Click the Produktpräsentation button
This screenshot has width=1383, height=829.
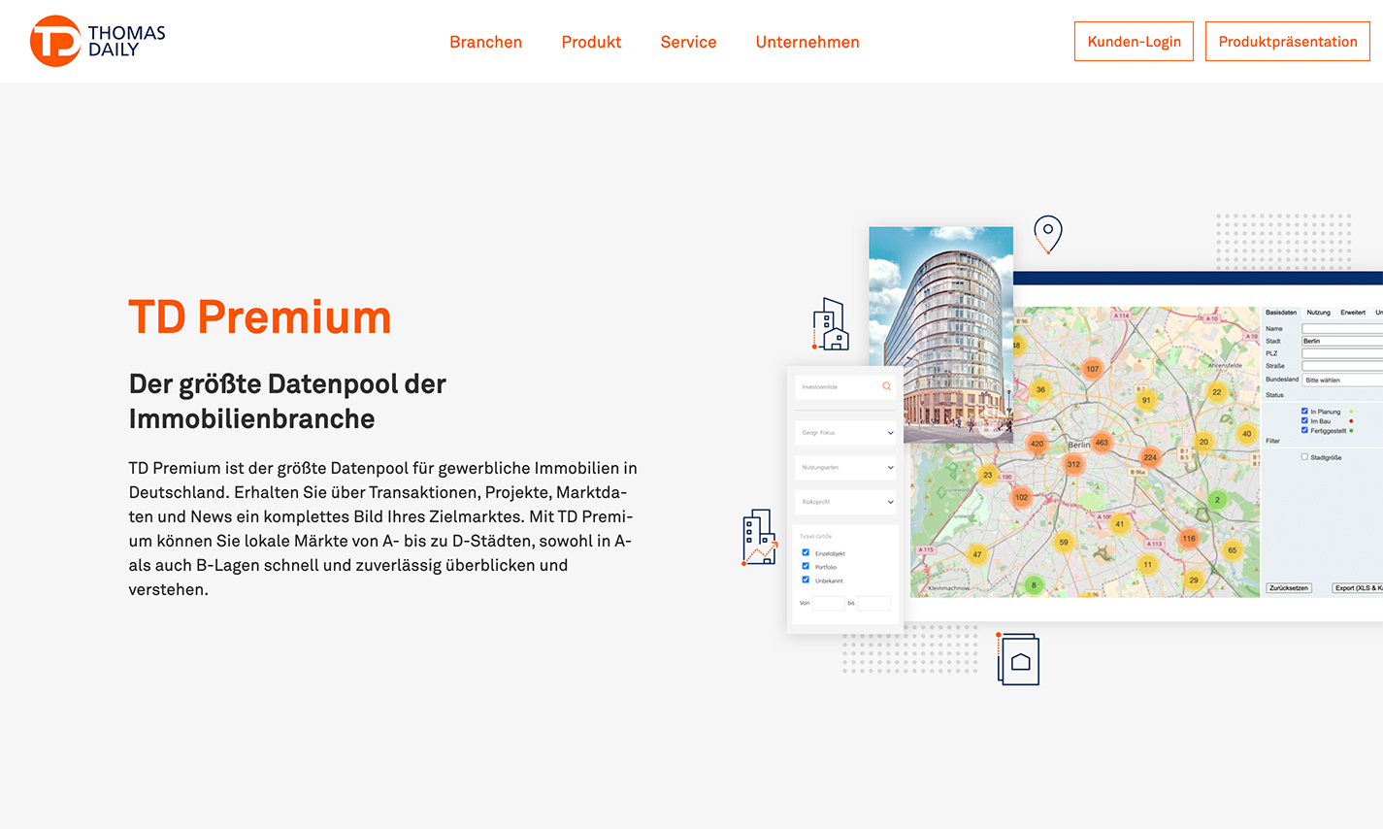pyautogui.click(x=1288, y=42)
